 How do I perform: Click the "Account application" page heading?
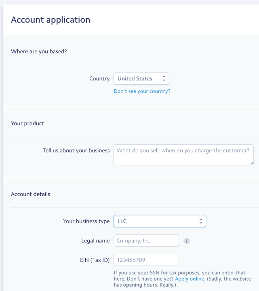[x=51, y=20]
